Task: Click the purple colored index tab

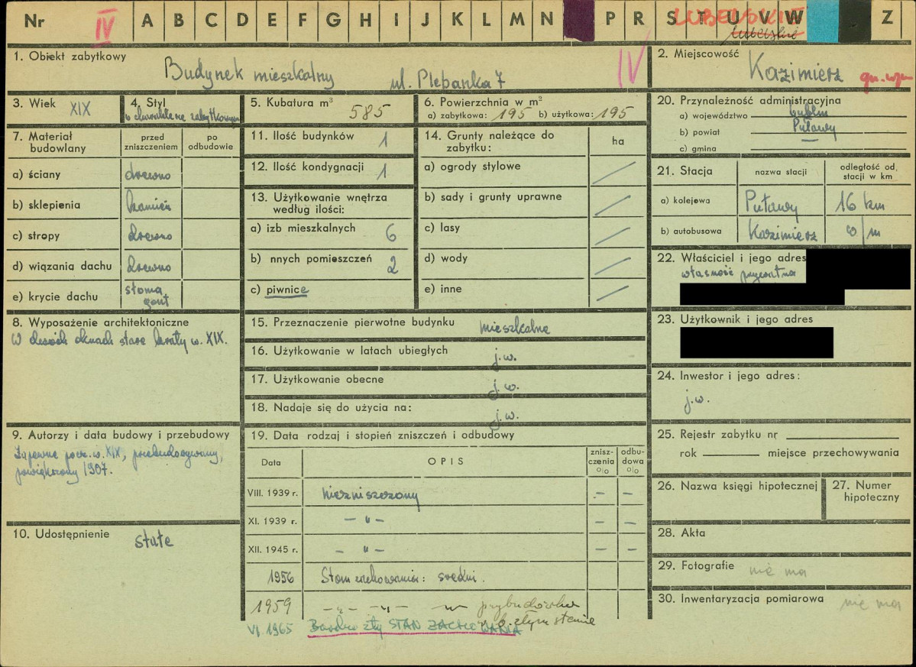Action: [x=578, y=21]
